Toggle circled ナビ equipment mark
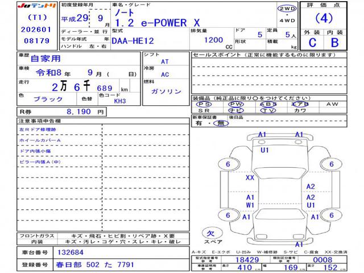 point(236,110)
